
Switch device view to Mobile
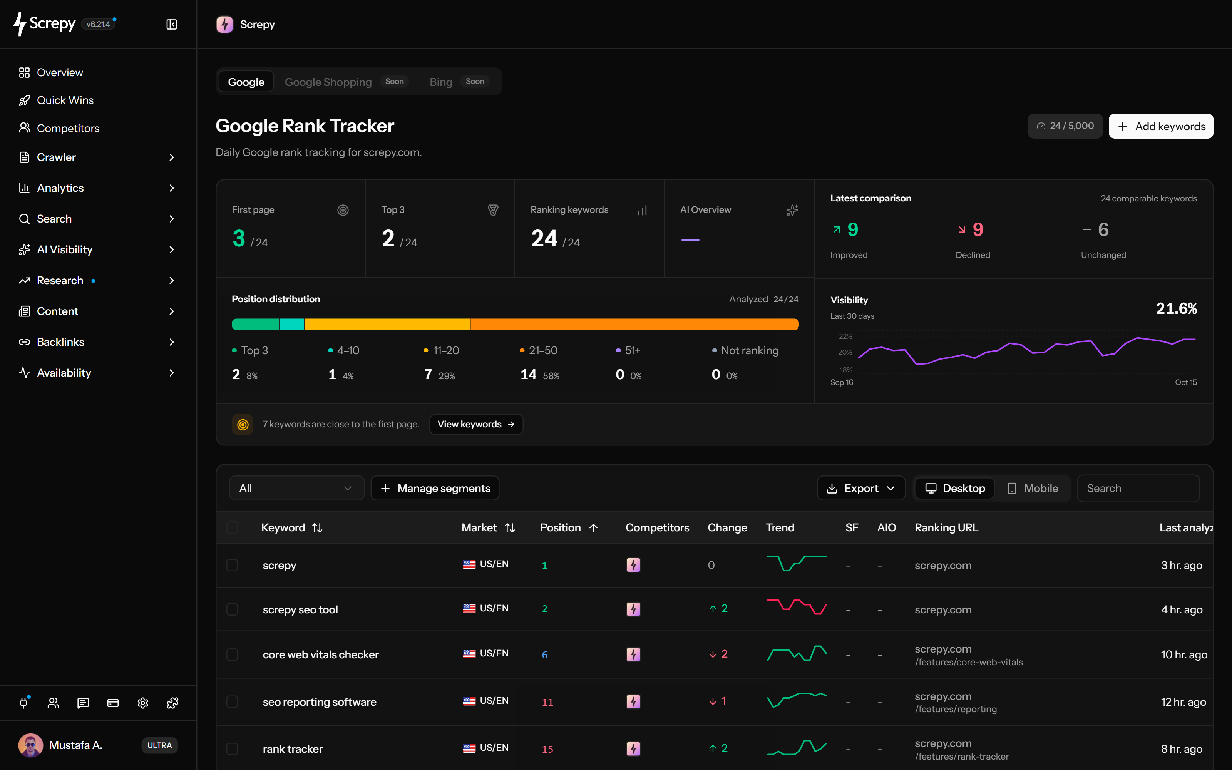coord(1033,489)
